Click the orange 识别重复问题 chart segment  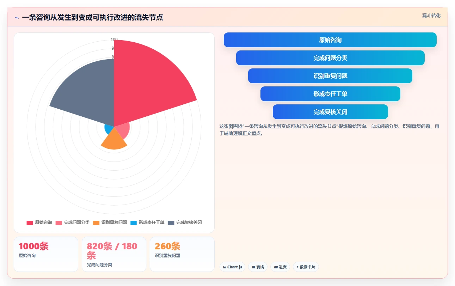click(114, 140)
